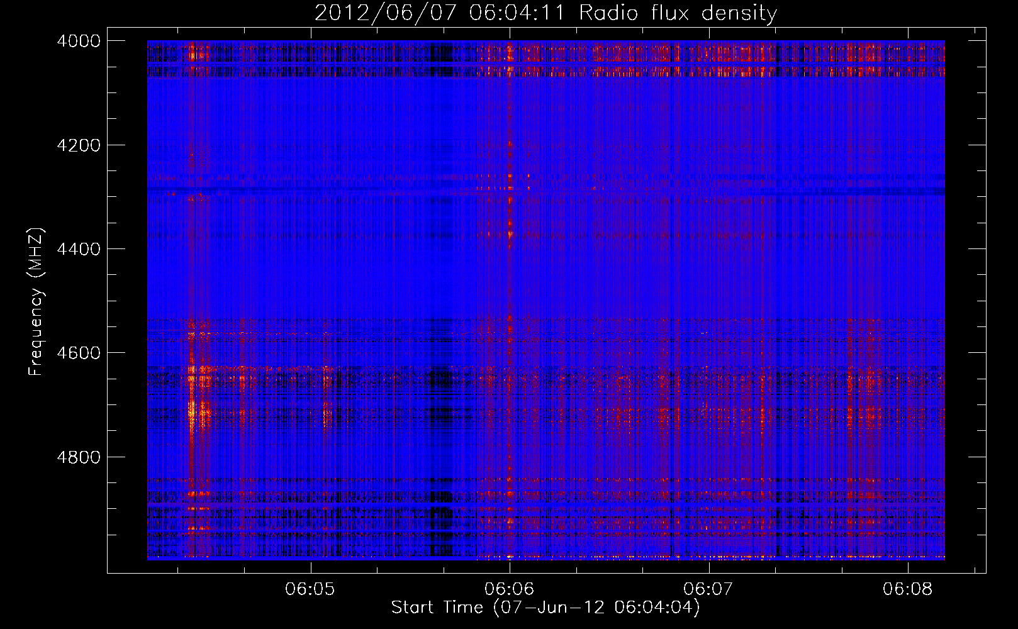1018x629 pixels.
Task: Click the 06:07 time tick label
Action: tap(708, 589)
